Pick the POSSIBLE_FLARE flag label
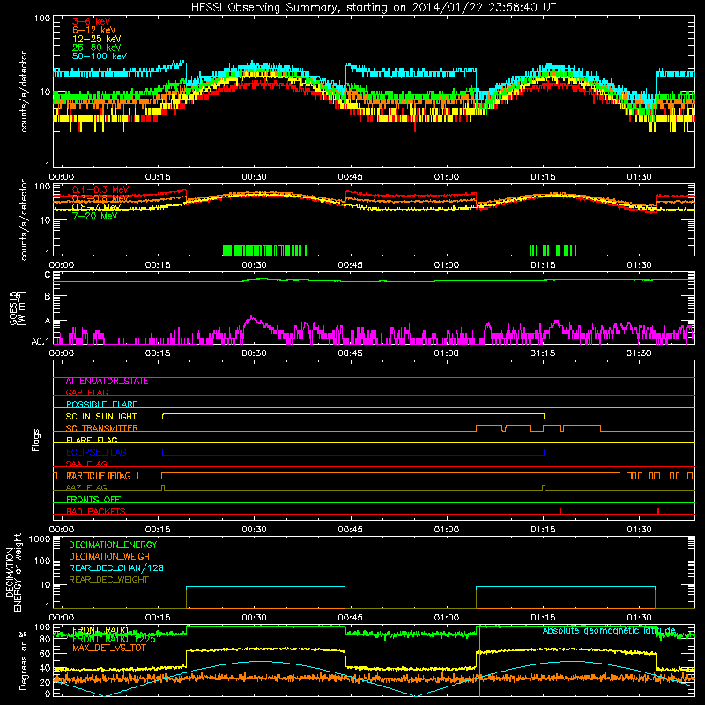The height and width of the screenshot is (705, 705). (101, 404)
